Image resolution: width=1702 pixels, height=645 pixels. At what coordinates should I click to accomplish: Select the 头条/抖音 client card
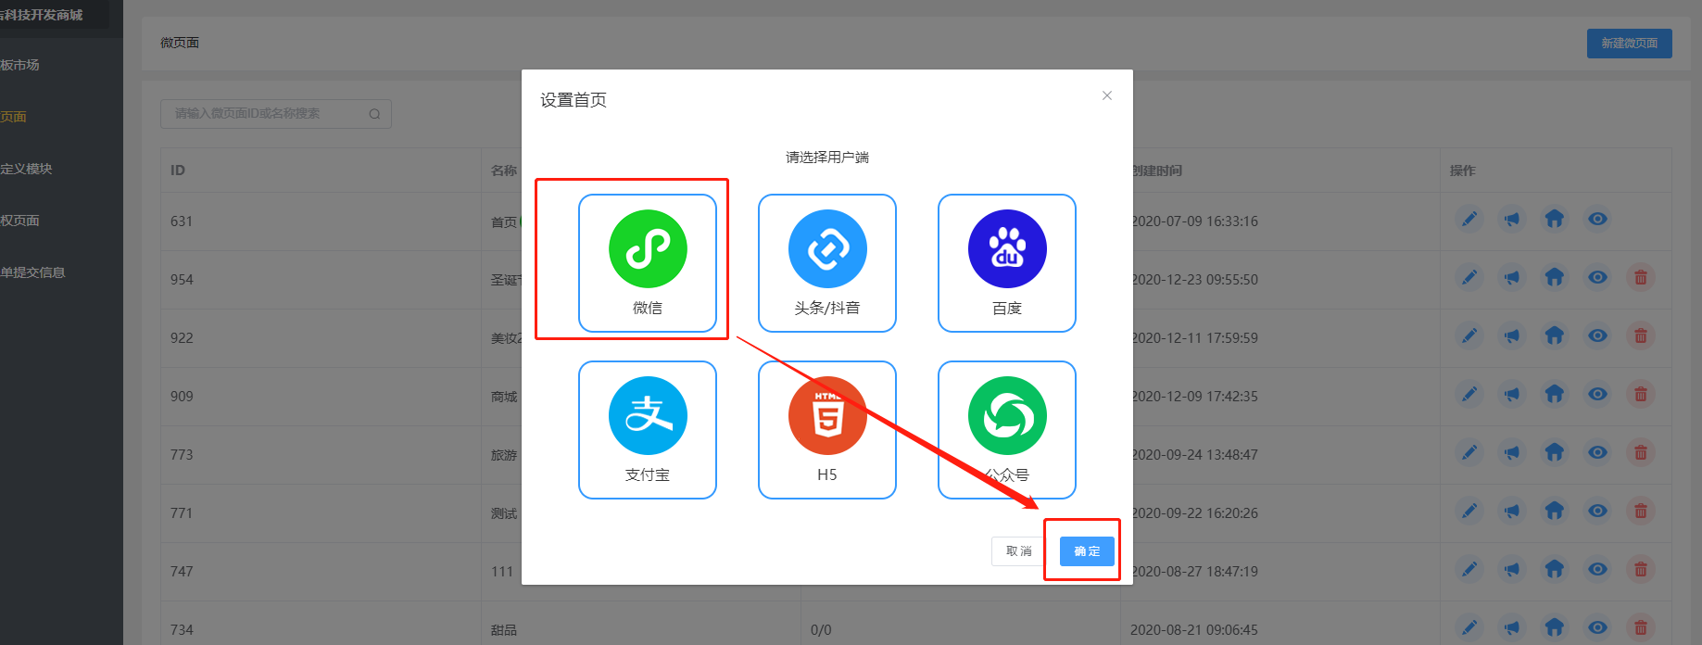(827, 263)
